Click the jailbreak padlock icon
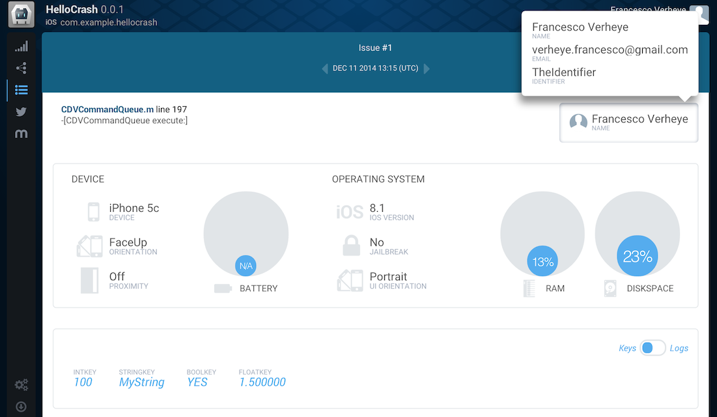 click(x=351, y=246)
